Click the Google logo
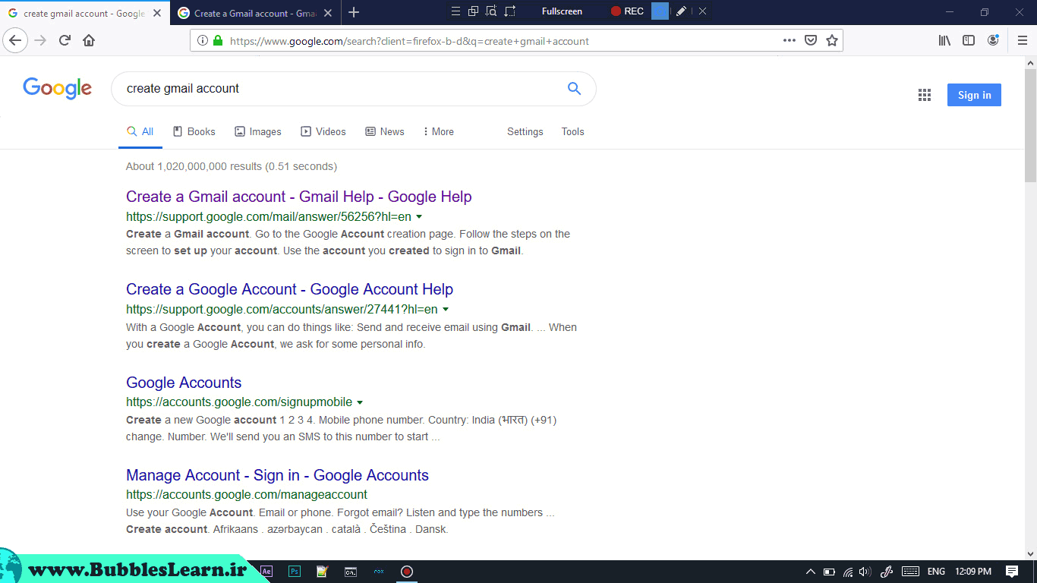Screen dimensions: 1037x583 pyautogui.click(x=57, y=89)
